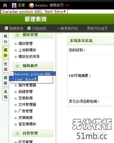Open 文件管理器 menu entry
Image resolution: width=114 pixels, height=143 pixels.
(27, 105)
